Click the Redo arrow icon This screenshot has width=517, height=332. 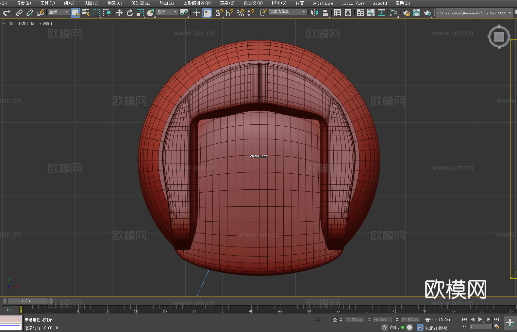7,13
